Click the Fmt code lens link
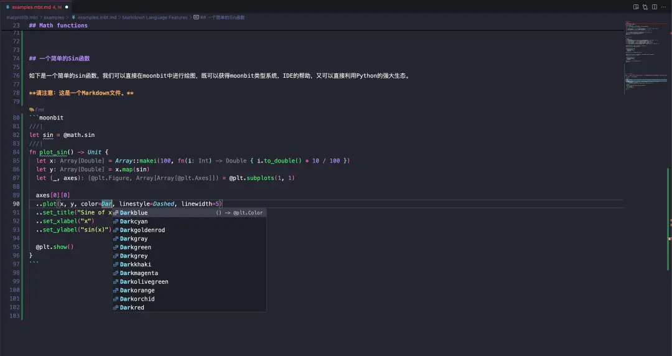The height and width of the screenshot is (356, 672). [x=40, y=110]
